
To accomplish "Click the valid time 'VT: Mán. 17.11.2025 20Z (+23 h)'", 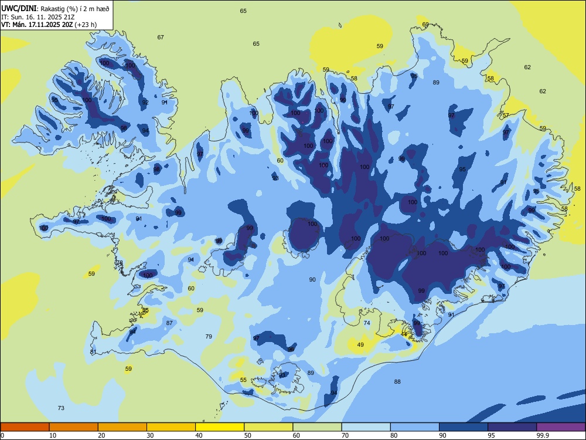I will 49,25.
